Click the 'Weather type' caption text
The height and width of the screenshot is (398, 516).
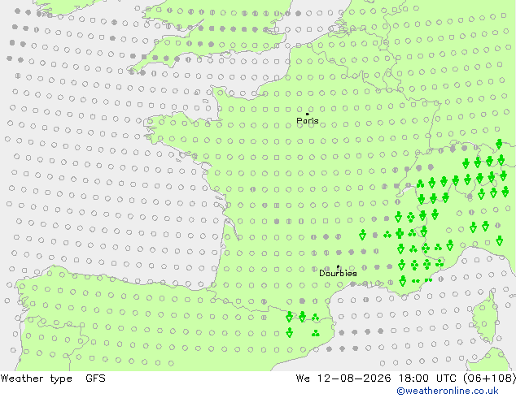[x=36, y=379]
